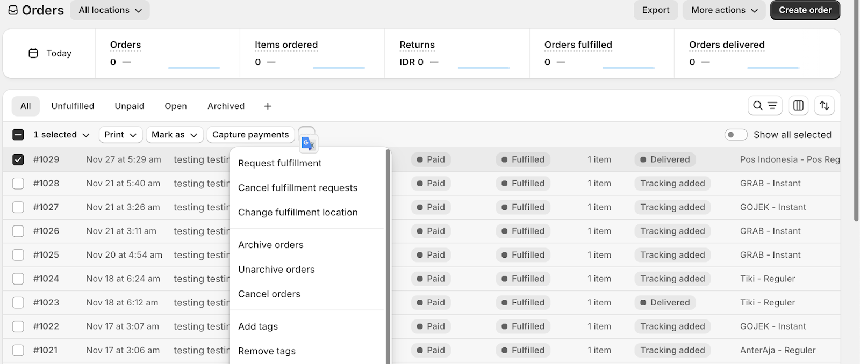Click the sort orders arrows icon
The image size is (860, 364).
click(824, 106)
